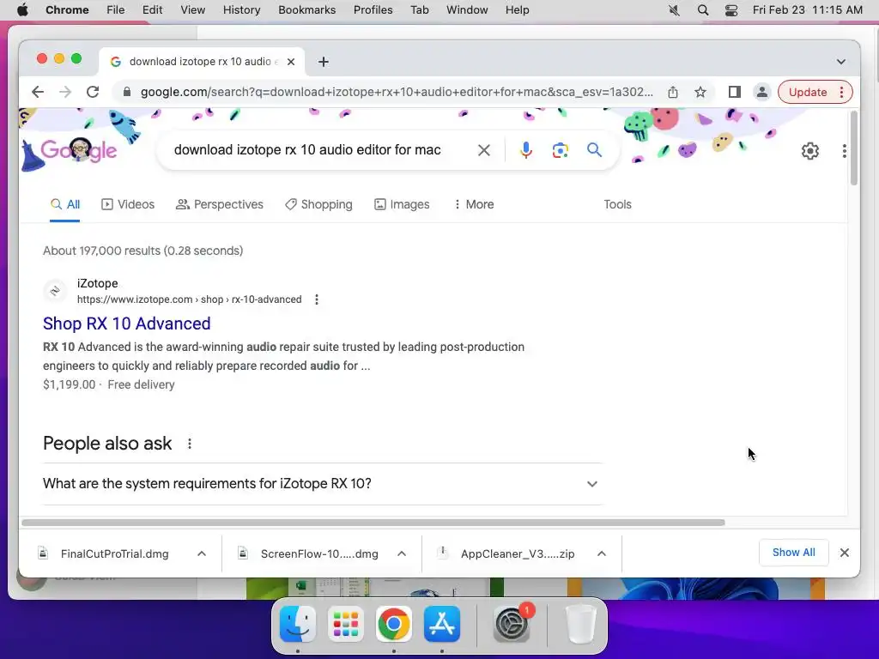This screenshot has height=659, width=879.
Task: Click into the Google search input field
Action: 307,149
